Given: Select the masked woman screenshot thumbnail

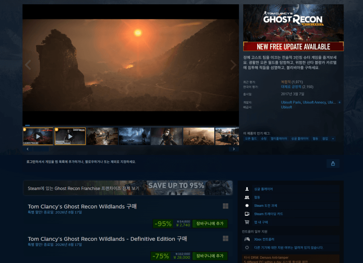Looking at the screenshot, I should 167,136.
